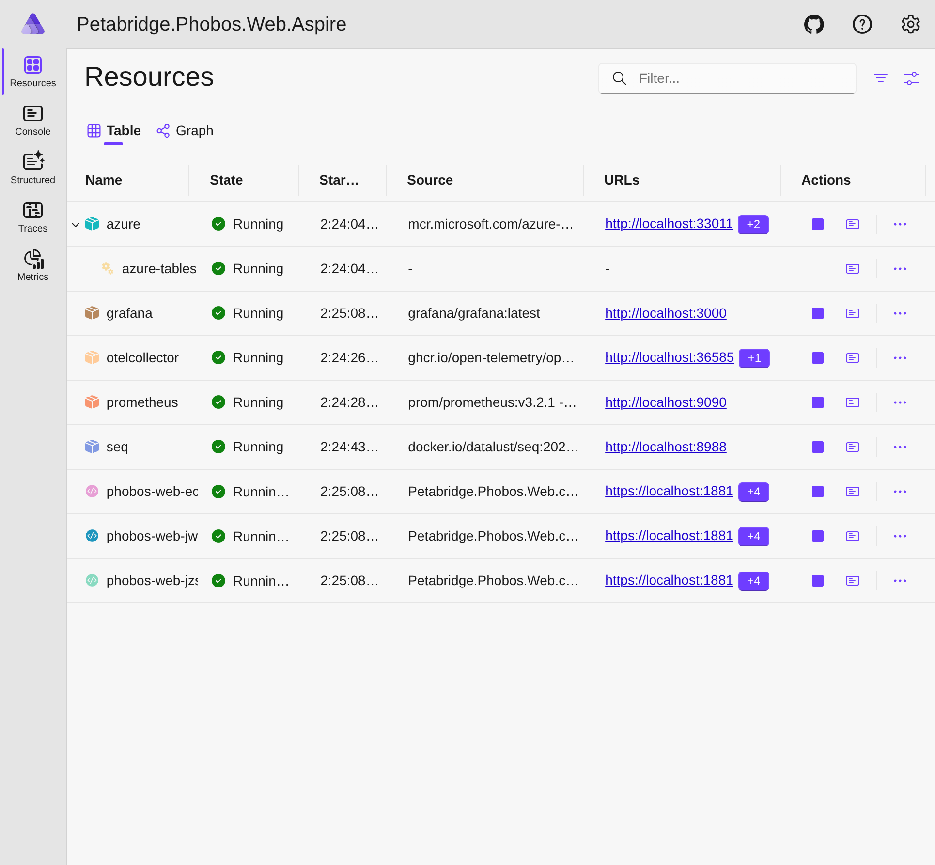Click the grafana/grafana:latest source text
The width and height of the screenshot is (935, 865).
pyautogui.click(x=474, y=313)
